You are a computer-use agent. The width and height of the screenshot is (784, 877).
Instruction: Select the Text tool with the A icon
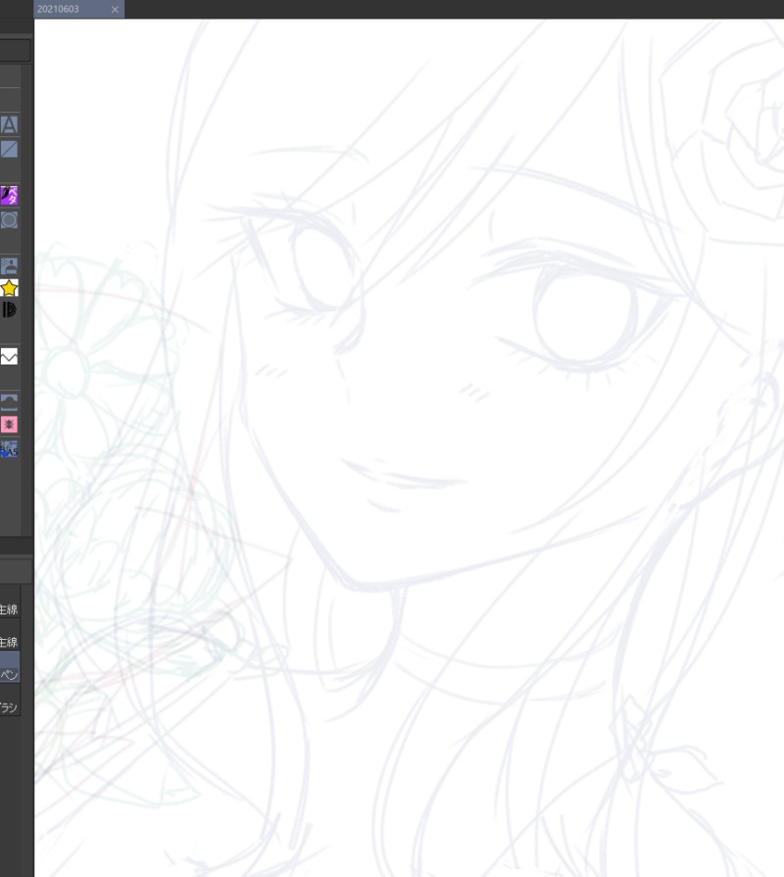tap(9, 124)
